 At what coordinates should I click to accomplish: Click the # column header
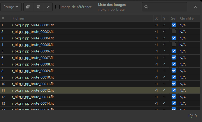pyautogui.click(x=3, y=18)
